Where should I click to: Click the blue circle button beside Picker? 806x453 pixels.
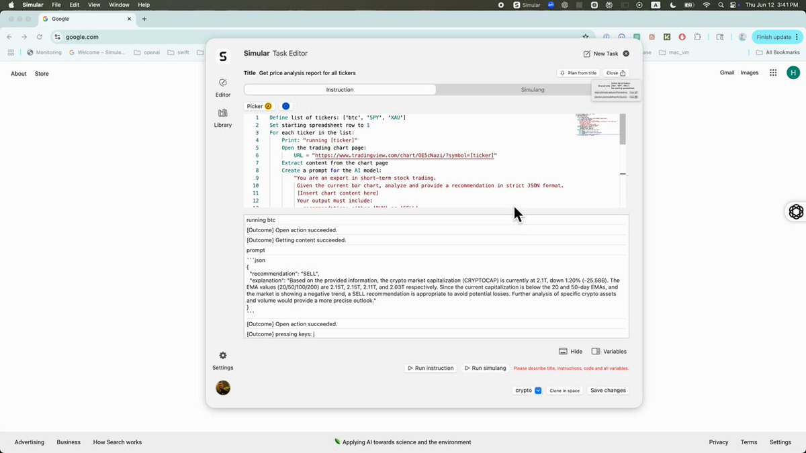pos(285,106)
